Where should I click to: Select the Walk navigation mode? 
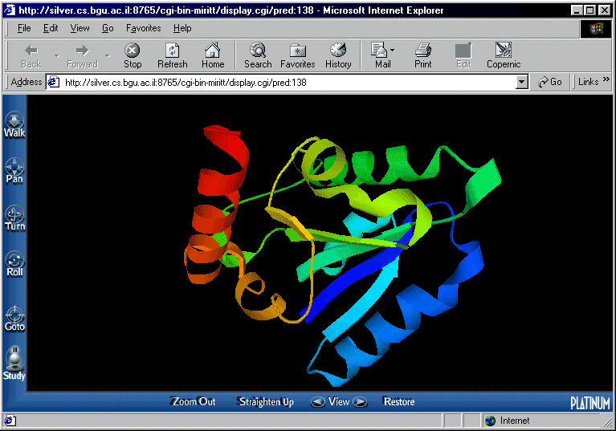pos(14,124)
